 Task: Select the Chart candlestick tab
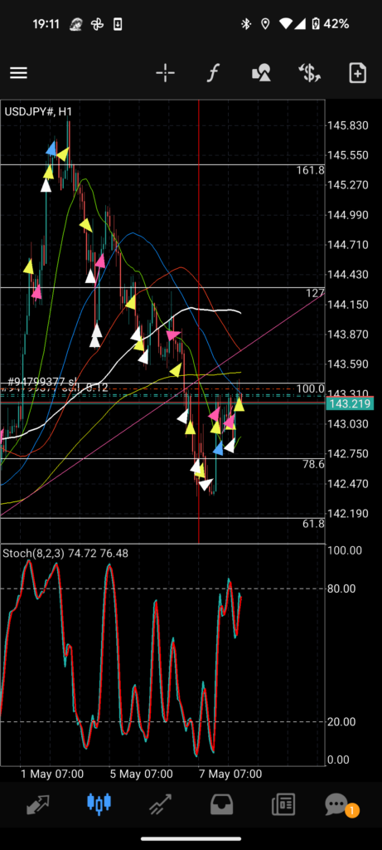(99, 804)
